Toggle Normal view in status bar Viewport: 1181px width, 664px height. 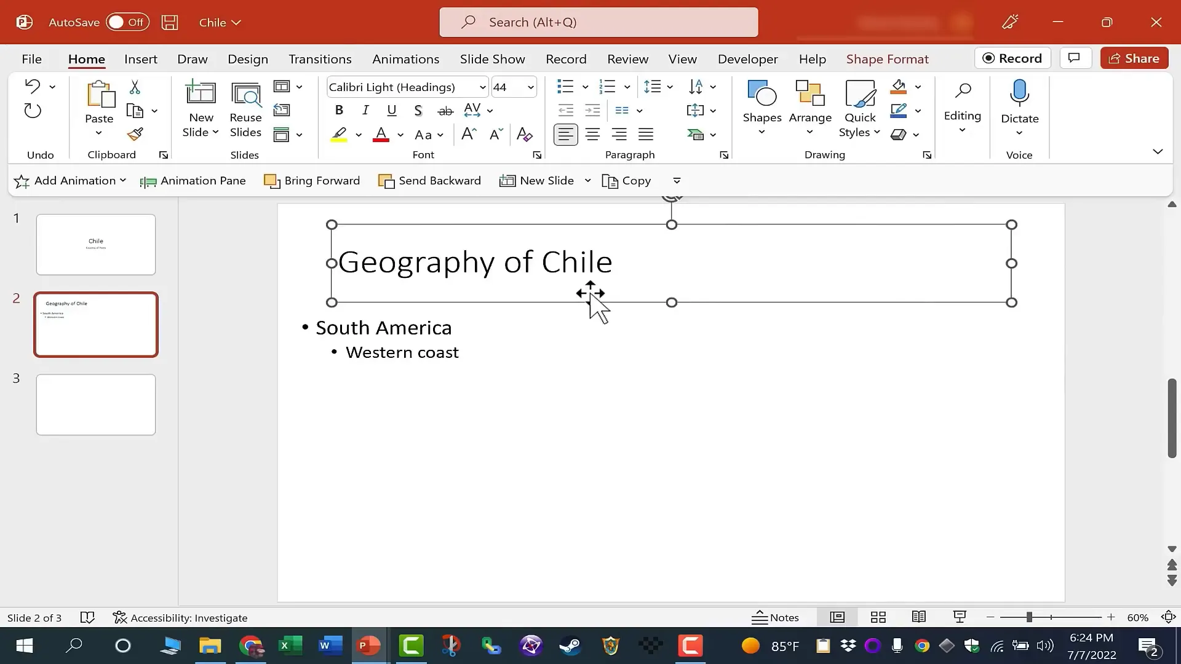coord(837,617)
